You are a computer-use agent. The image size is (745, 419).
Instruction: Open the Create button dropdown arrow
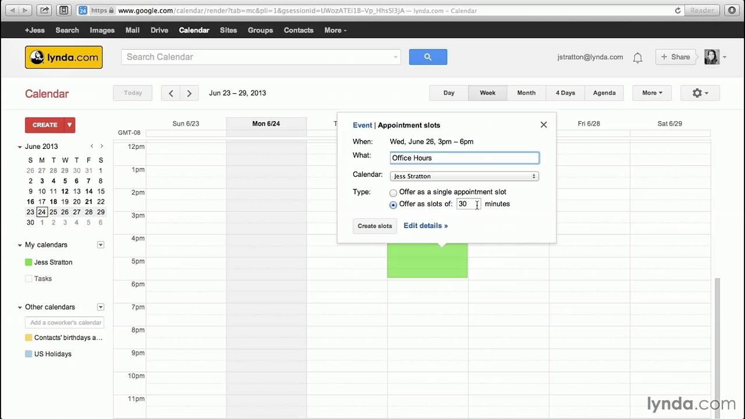pos(69,125)
